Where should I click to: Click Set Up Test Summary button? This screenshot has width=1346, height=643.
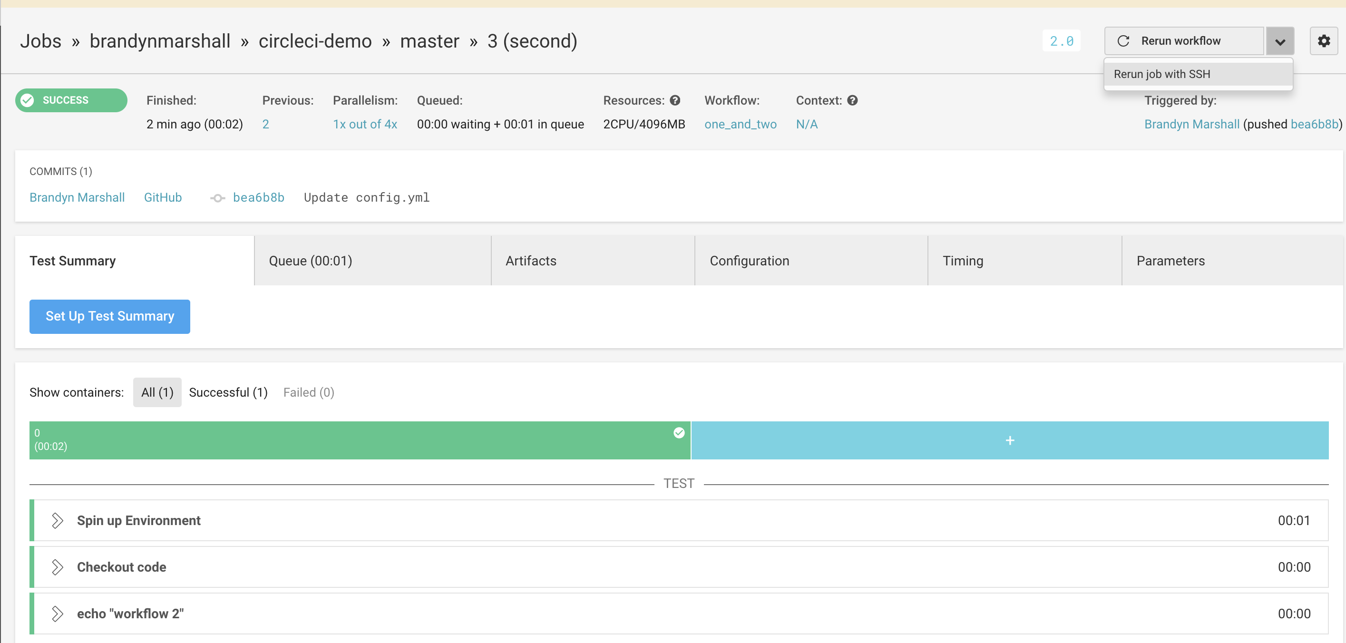pos(110,317)
